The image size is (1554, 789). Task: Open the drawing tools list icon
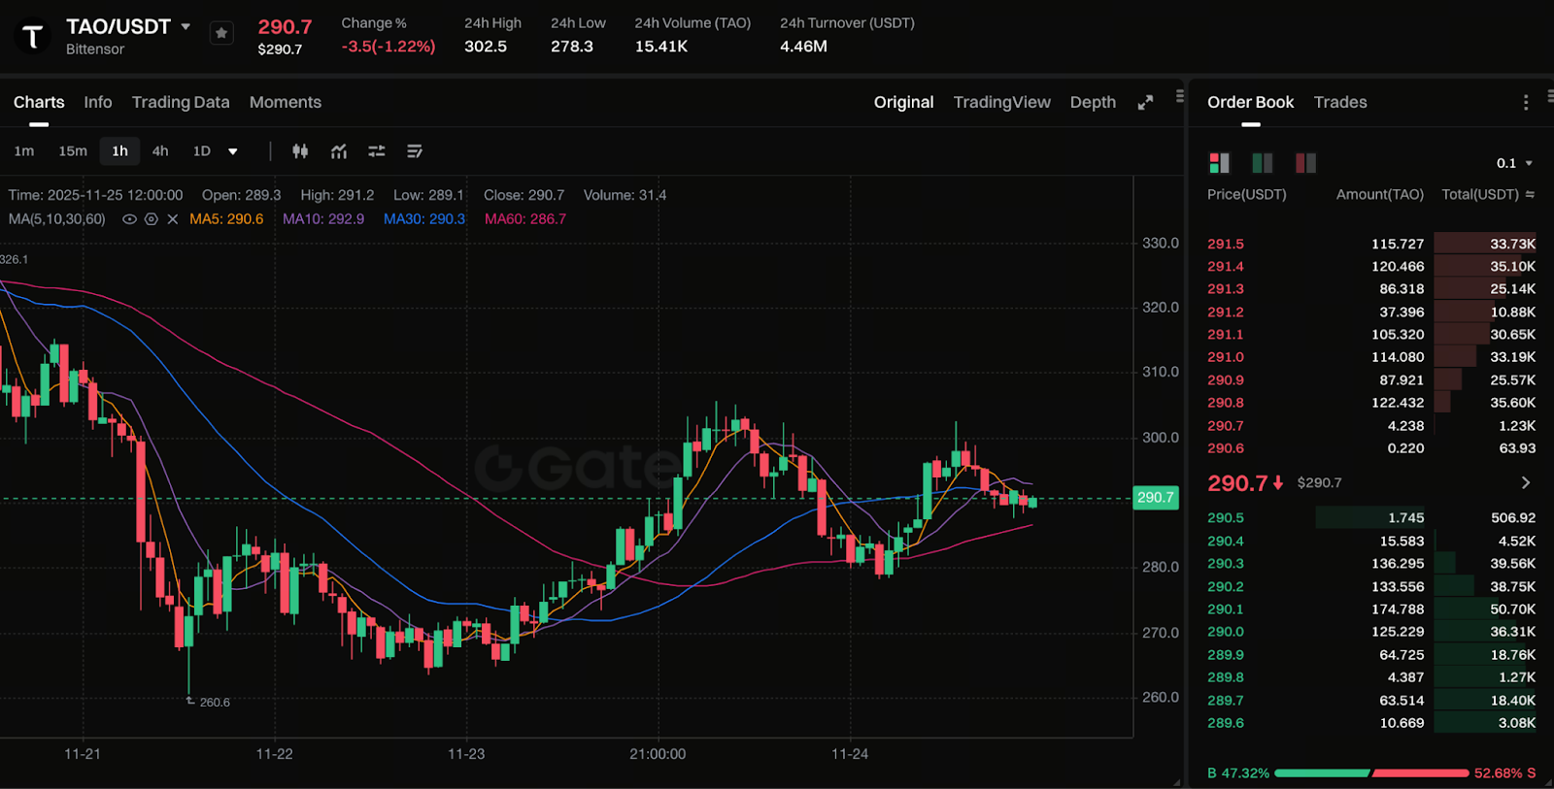(415, 151)
